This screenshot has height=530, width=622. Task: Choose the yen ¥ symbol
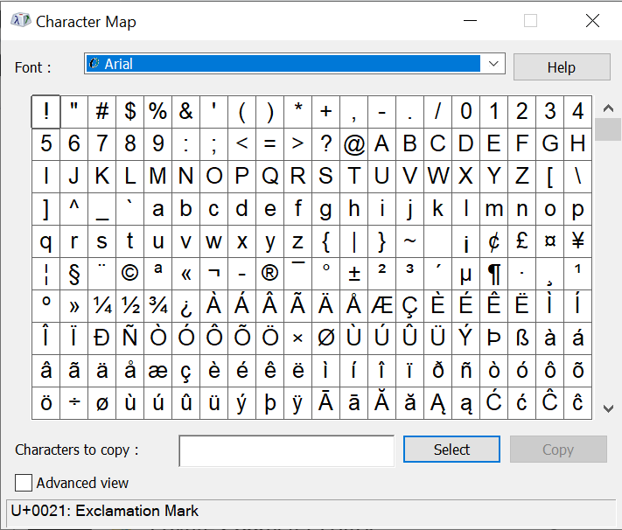tap(578, 241)
